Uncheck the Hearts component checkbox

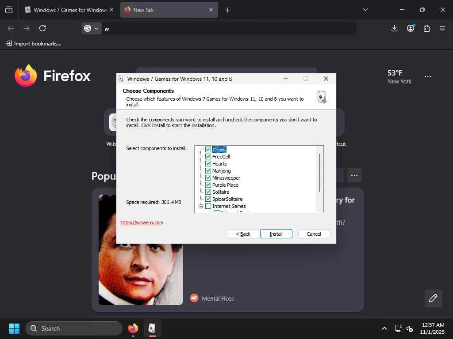coord(208,163)
